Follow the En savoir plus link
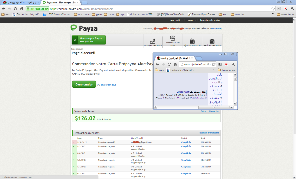Screen dimensions: 296x179 108,85
